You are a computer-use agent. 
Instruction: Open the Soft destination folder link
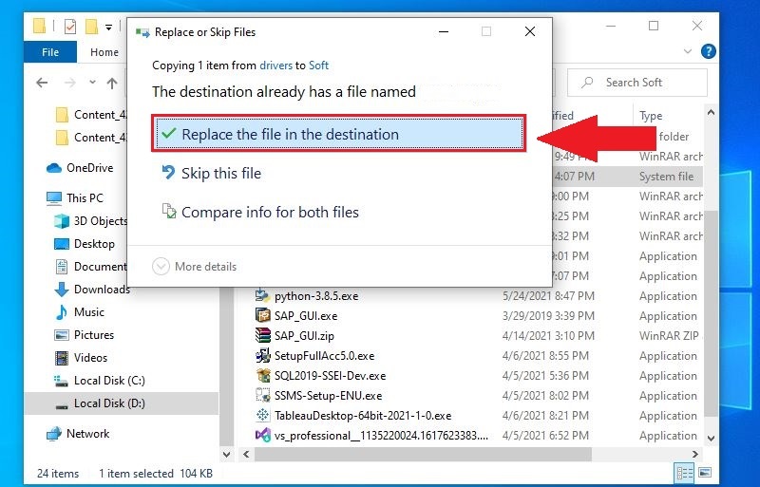[x=318, y=66]
